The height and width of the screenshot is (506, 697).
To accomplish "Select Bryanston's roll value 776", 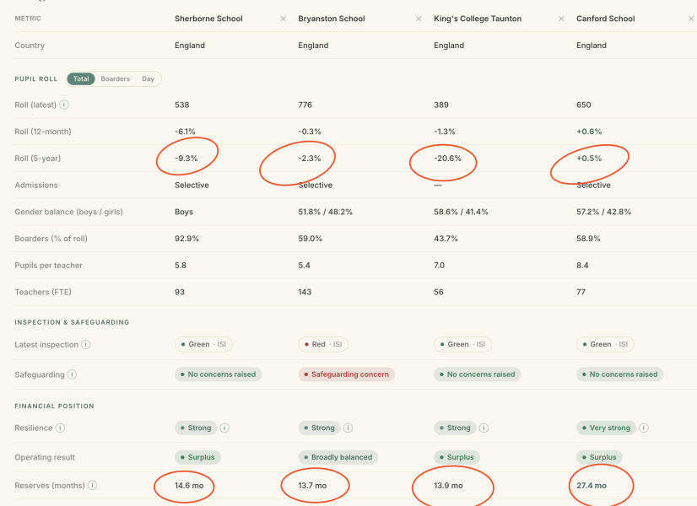I will point(305,105).
